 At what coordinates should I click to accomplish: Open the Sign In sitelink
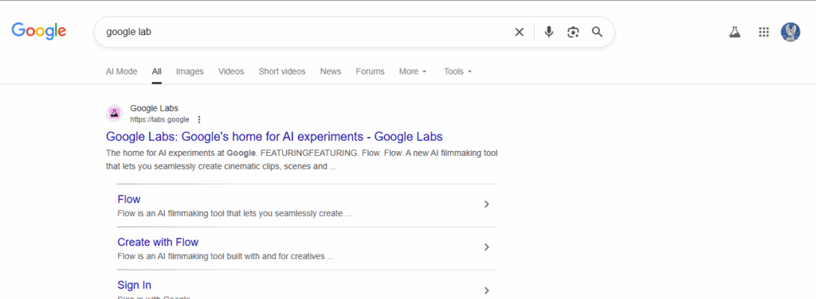pyautogui.click(x=134, y=285)
